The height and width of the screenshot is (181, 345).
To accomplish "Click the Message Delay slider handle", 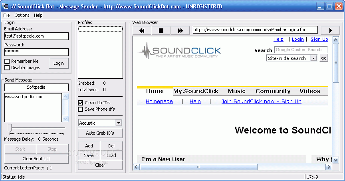I will [10, 128].
